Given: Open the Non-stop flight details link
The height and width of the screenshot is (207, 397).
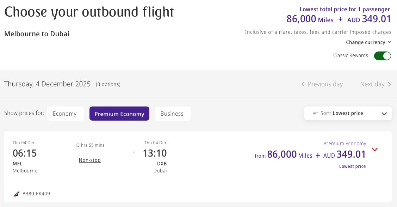Looking at the screenshot, I should pyautogui.click(x=89, y=160).
